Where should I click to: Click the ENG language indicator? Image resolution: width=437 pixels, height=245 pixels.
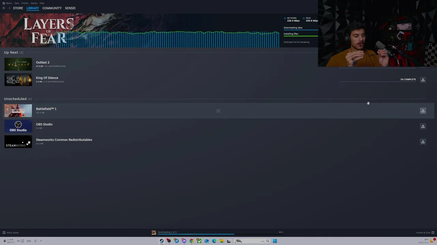(x=29, y=241)
